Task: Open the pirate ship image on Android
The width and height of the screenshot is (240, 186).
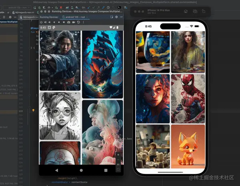Action: (102, 64)
